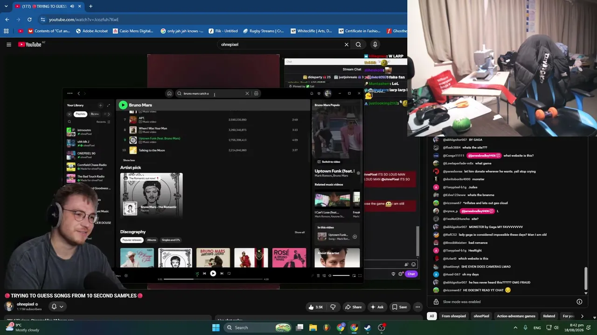Open notification bell dropdown for ohnepixel
Image resolution: width=597 pixels, height=335 pixels.
tap(57, 307)
